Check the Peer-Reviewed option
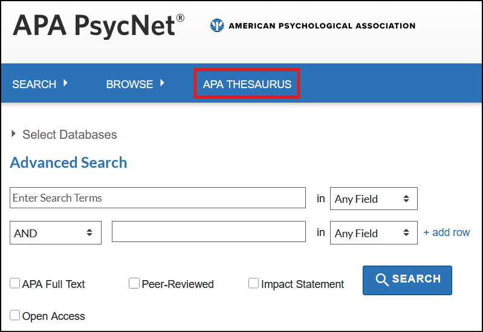The height and width of the screenshot is (332, 483). (x=134, y=284)
